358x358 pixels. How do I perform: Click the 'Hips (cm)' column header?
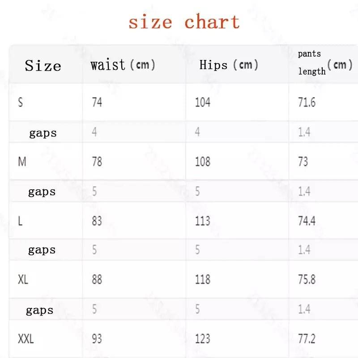(229, 65)
